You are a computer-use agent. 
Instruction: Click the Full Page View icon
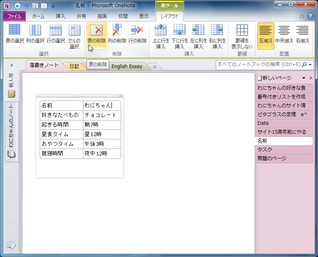[44, 6]
